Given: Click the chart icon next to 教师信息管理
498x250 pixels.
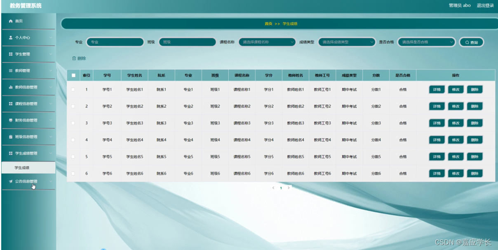Looking at the screenshot, I should pos(11,87).
